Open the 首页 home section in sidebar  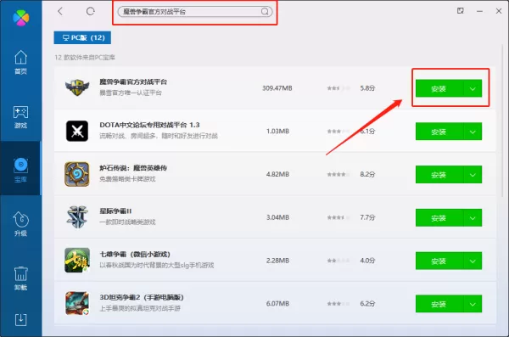(x=20, y=62)
